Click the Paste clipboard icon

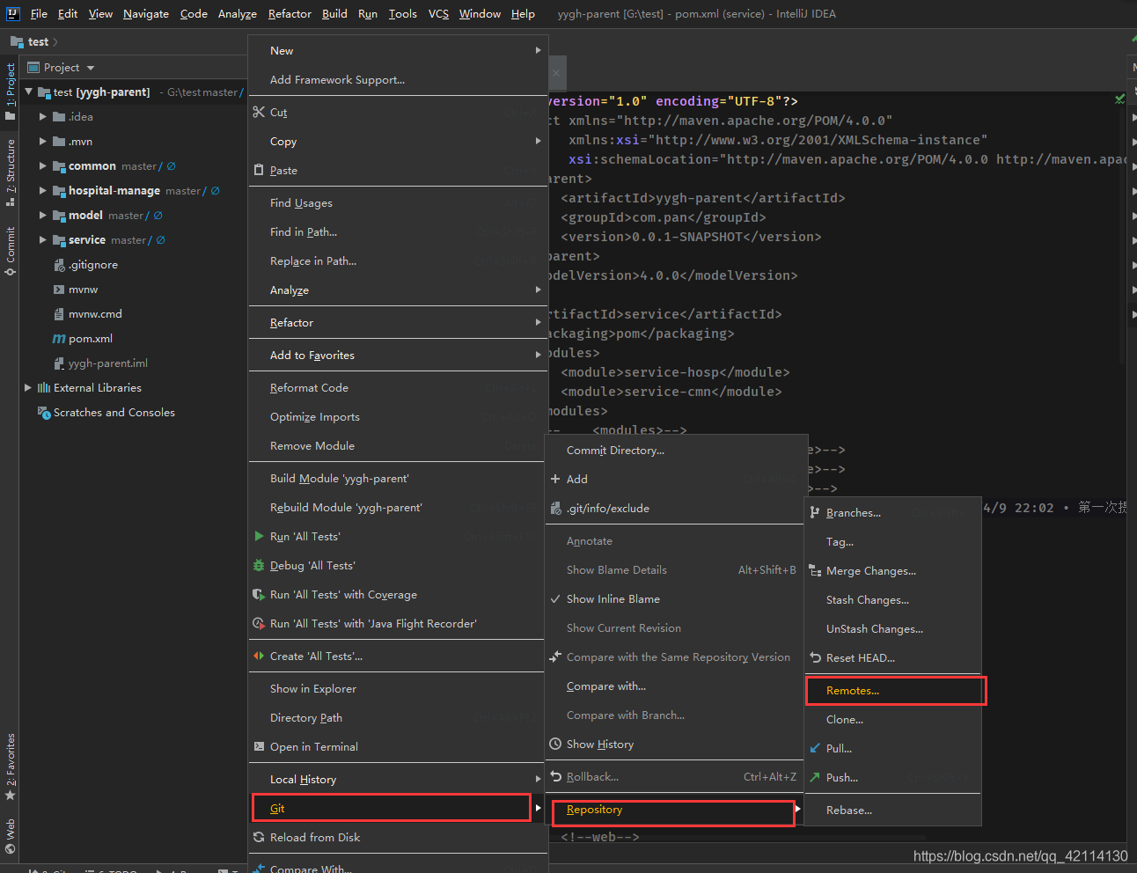[259, 170]
